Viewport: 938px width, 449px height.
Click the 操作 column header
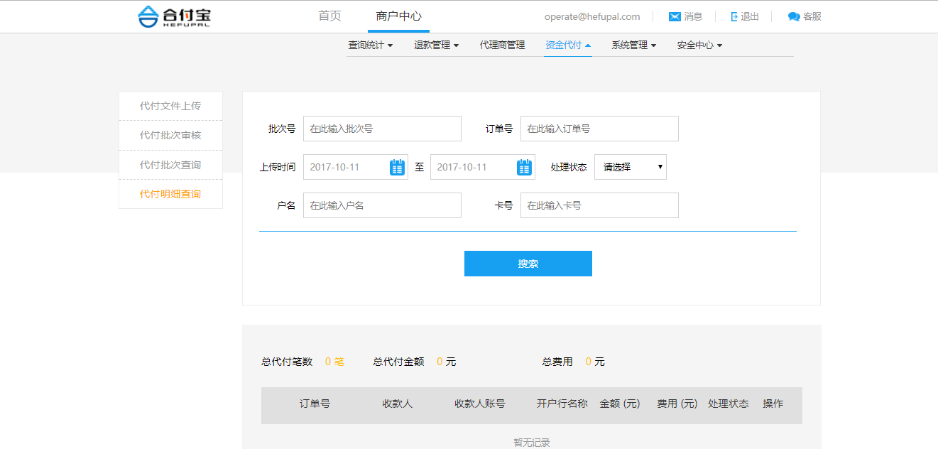pos(773,404)
